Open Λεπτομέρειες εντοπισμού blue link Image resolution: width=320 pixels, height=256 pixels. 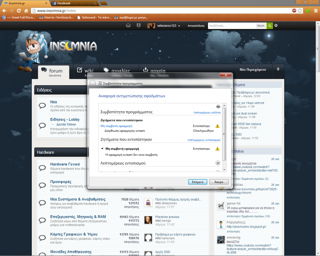pos(204,140)
